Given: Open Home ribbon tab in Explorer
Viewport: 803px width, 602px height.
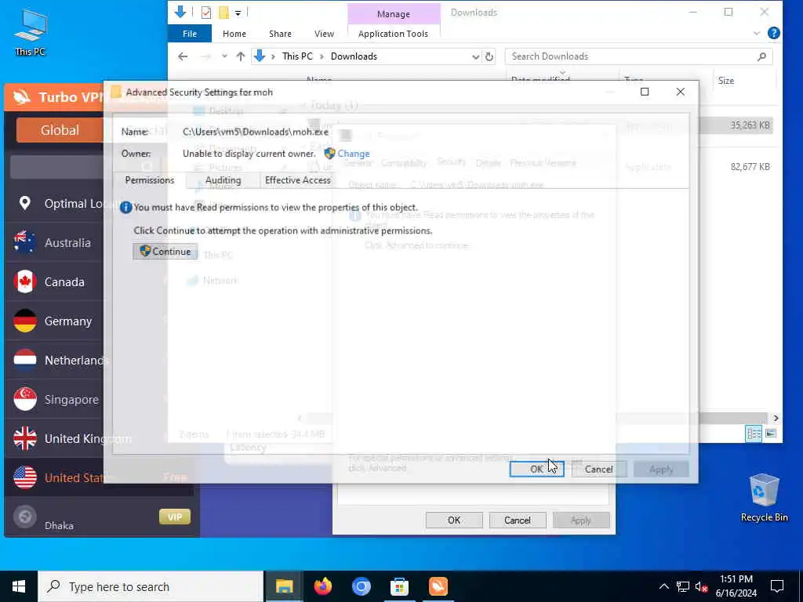Looking at the screenshot, I should pyautogui.click(x=234, y=34).
